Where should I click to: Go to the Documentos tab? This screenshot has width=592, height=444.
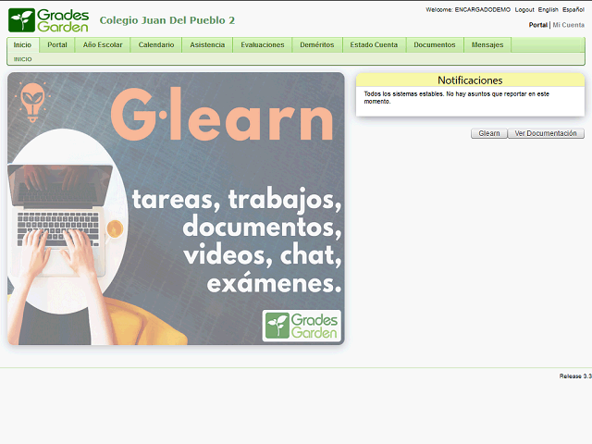pos(435,45)
